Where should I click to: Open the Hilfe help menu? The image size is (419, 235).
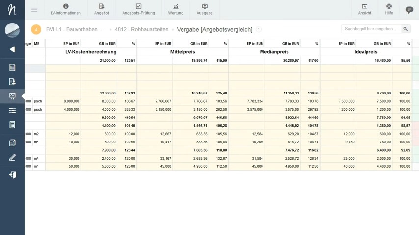coord(389,9)
